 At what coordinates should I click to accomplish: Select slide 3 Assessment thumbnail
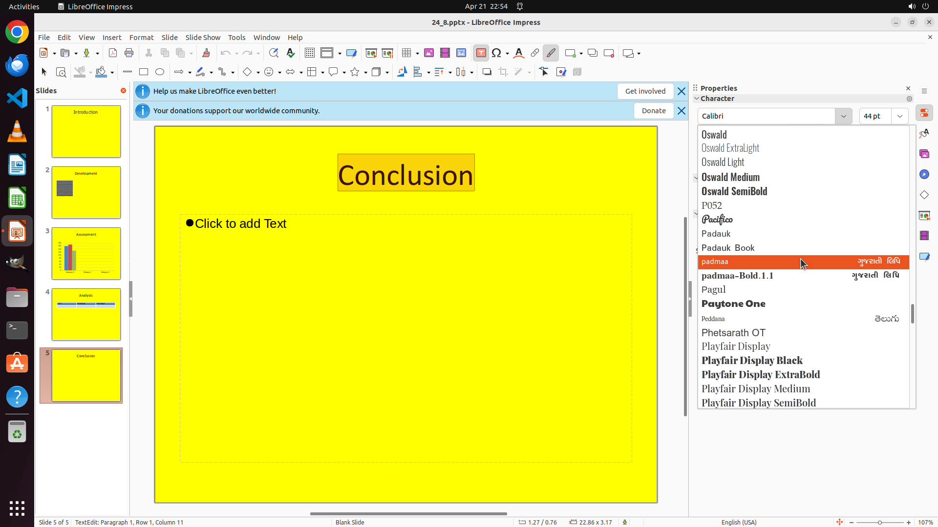pos(86,254)
